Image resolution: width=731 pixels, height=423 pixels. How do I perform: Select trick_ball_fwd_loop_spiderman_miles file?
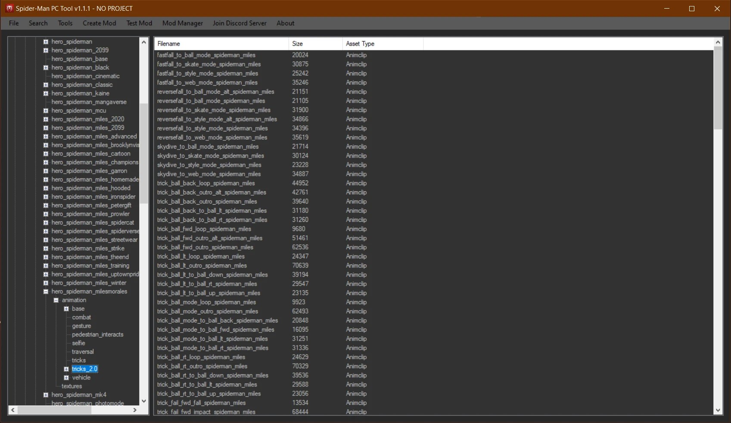click(204, 229)
